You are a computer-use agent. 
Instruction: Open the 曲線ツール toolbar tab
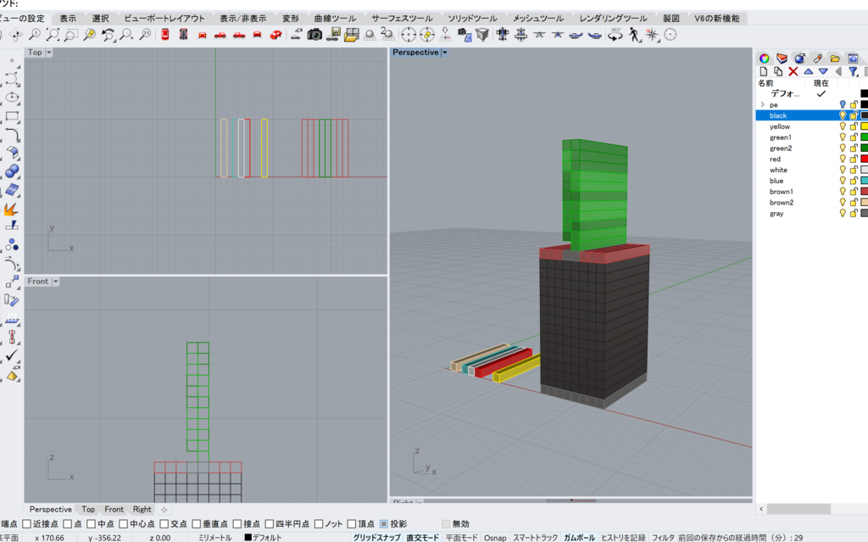click(x=335, y=19)
